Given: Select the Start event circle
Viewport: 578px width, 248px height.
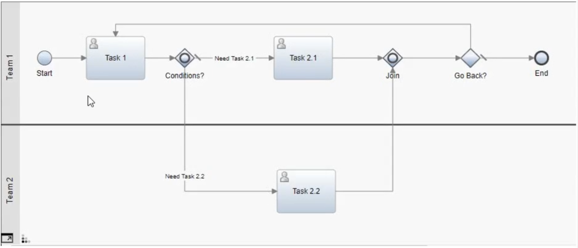Looking at the screenshot, I should point(44,59).
